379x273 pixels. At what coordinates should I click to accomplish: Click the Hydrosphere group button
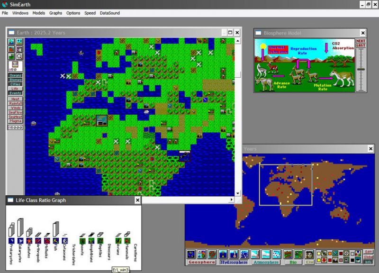tap(234, 262)
